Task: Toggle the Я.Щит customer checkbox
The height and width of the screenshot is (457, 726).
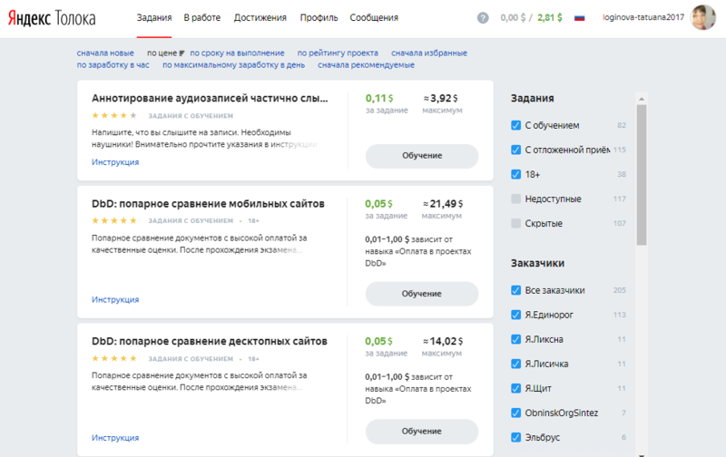Action: pyautogui.click(x=515, y=389)
